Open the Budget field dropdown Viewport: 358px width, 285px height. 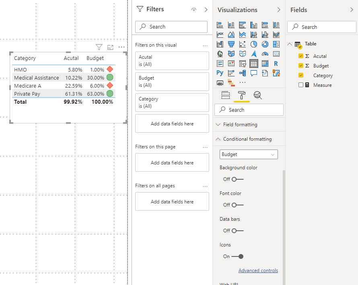click(249, 154)
